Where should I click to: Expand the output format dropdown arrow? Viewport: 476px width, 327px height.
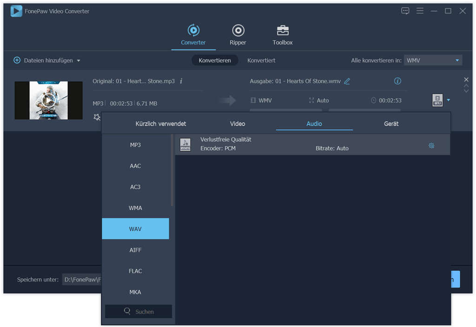(x=449, y=100)
